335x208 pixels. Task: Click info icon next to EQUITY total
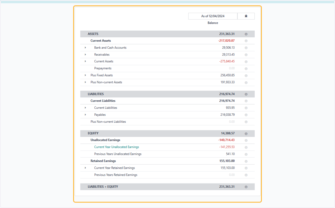point(246,134)
